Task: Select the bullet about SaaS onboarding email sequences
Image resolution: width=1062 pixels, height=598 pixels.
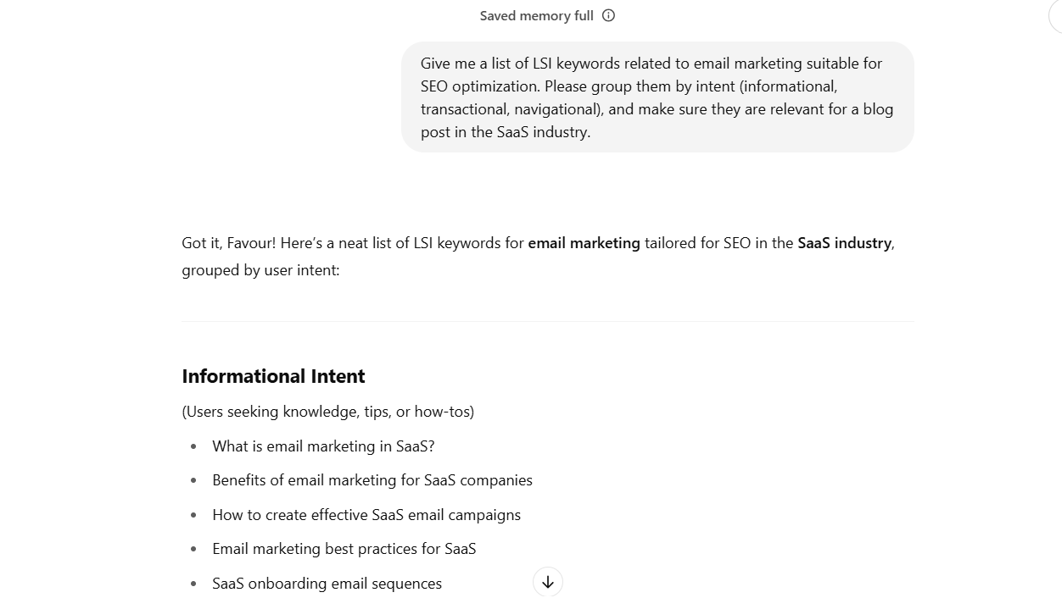Action: (327, 583)
